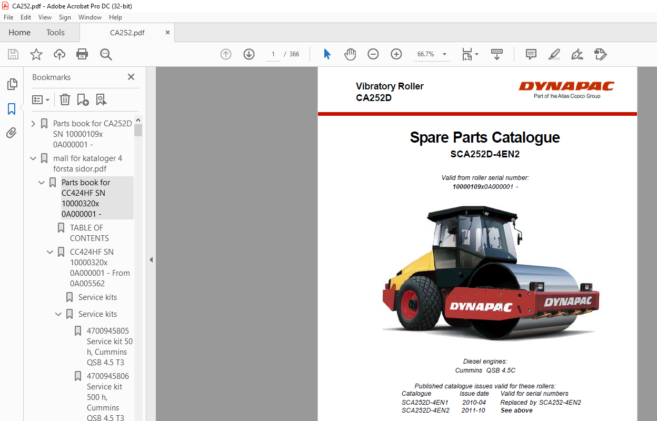Zoom out with minus icon

(373, 54)
